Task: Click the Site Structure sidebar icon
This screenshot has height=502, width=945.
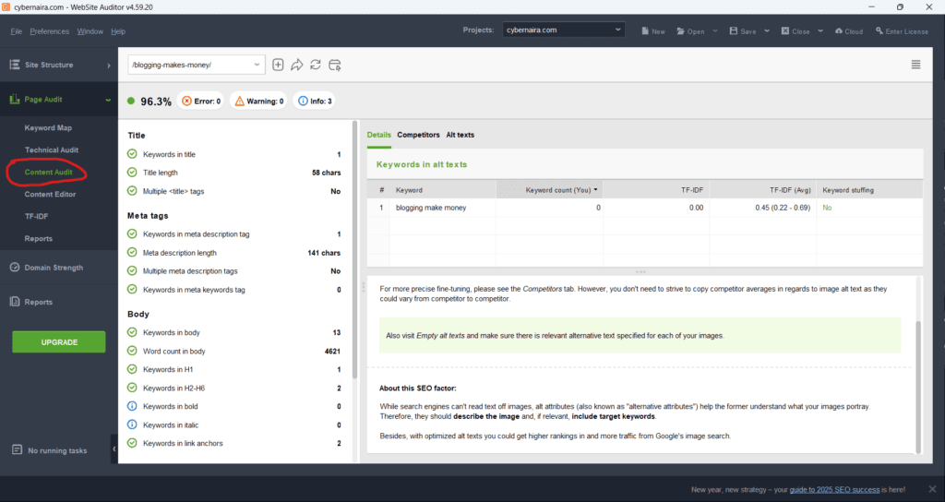Action: (x=15, y=65)
